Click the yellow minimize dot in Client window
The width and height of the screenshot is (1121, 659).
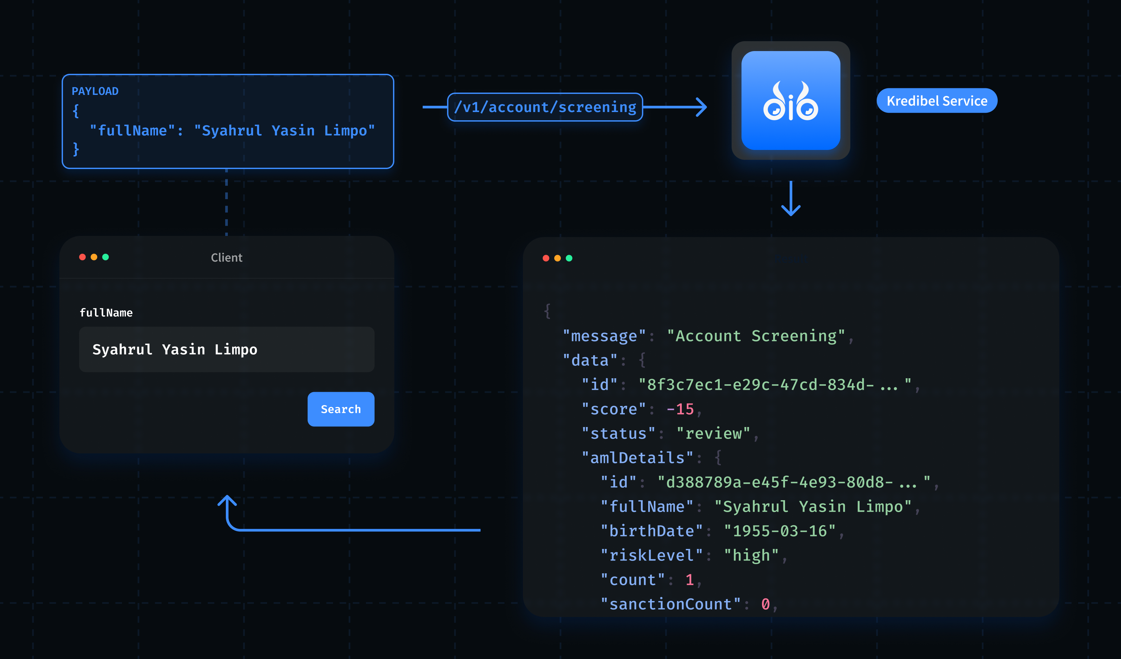pyautogui.click(x=94, y=257)
